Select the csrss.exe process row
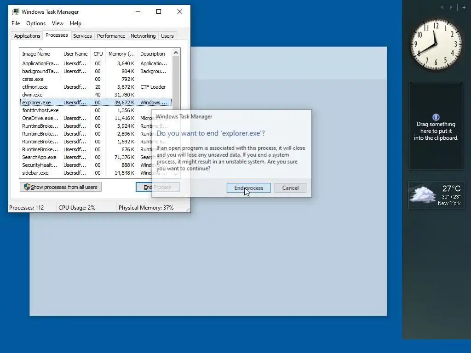This screenshot has width=471, height=353. 96,79
